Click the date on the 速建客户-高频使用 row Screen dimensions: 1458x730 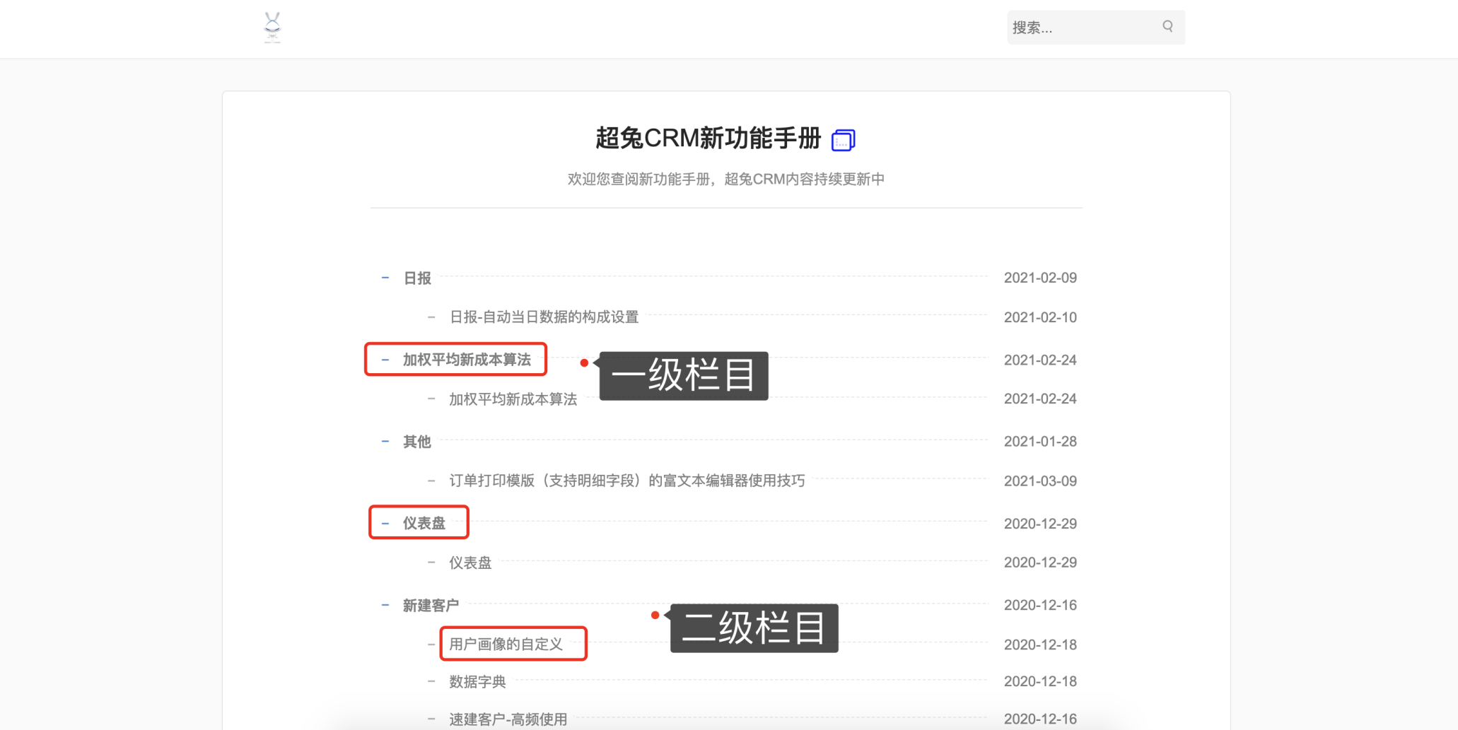pyautogui.click(x=1040, y=719)
